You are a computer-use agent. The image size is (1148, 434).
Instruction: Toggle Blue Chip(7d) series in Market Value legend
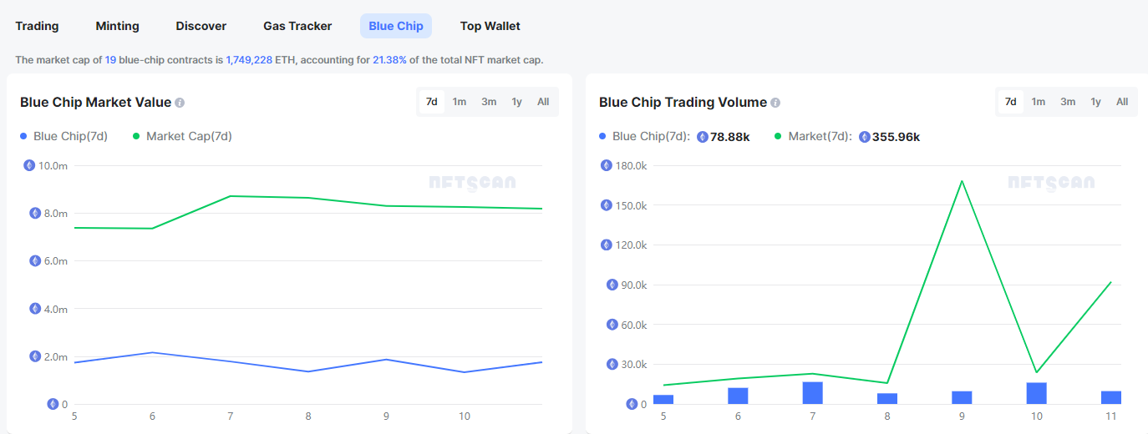pos(64,136)
